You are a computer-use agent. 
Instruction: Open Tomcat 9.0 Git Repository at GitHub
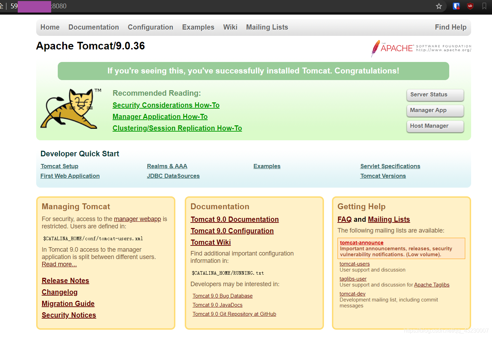(x=235, y=314)
